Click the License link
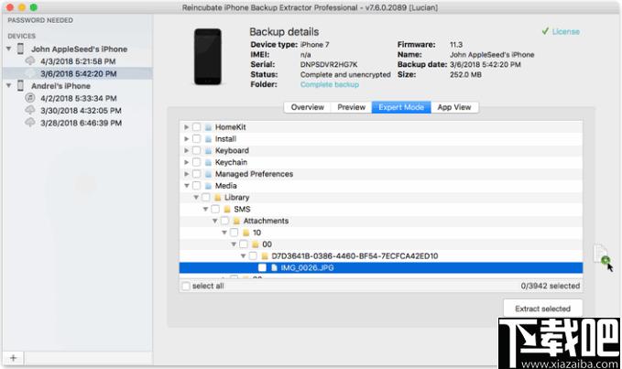The width and height of the screenshot is (622, 369). click(566, 31)
